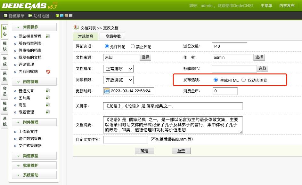Click the 确定 button

point(144,151)
